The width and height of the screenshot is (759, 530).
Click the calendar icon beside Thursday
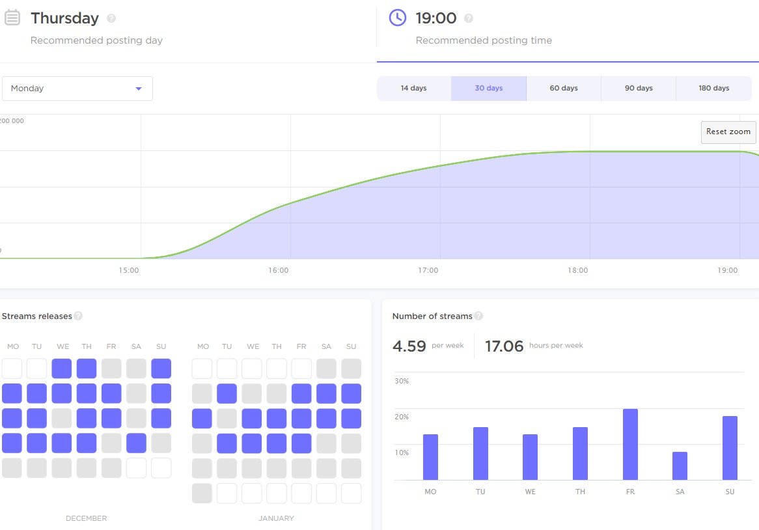pyautogui.click(x=12, y=18)
